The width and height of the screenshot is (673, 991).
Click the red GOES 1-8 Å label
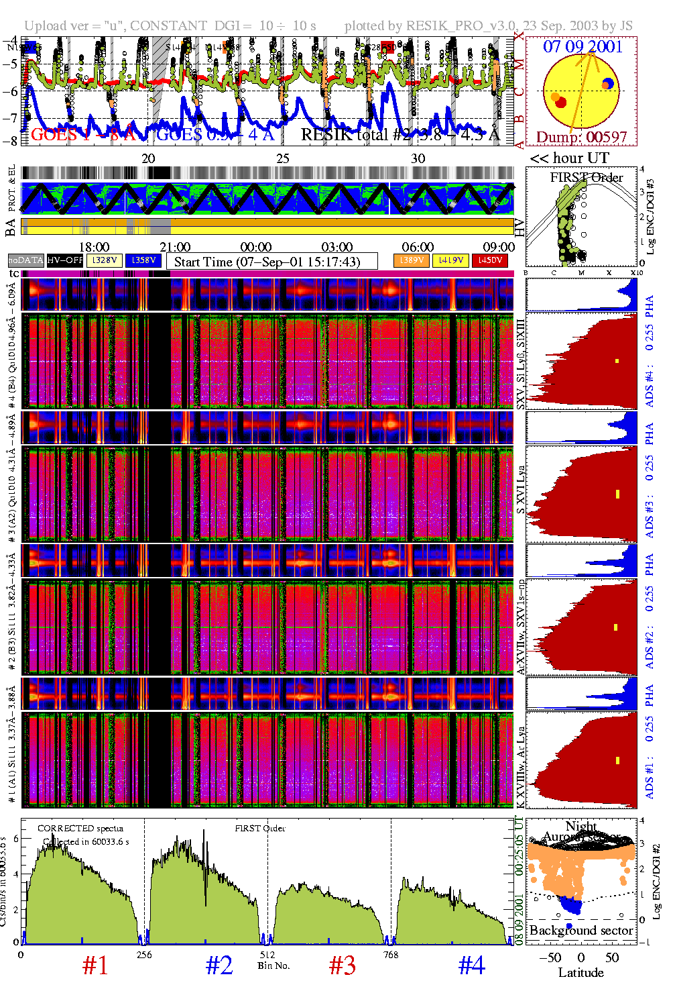coord(83,135)
